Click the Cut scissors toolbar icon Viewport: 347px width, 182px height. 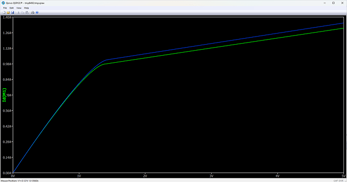click(x=19, y=13)
